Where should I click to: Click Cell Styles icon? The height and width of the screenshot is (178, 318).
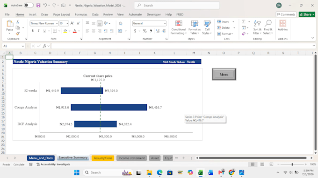click(207, 24)
